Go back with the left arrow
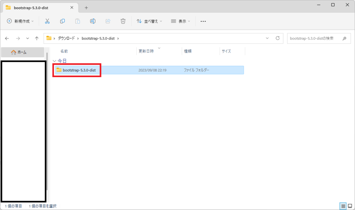 pyautogui.click(x=7, y=38)
